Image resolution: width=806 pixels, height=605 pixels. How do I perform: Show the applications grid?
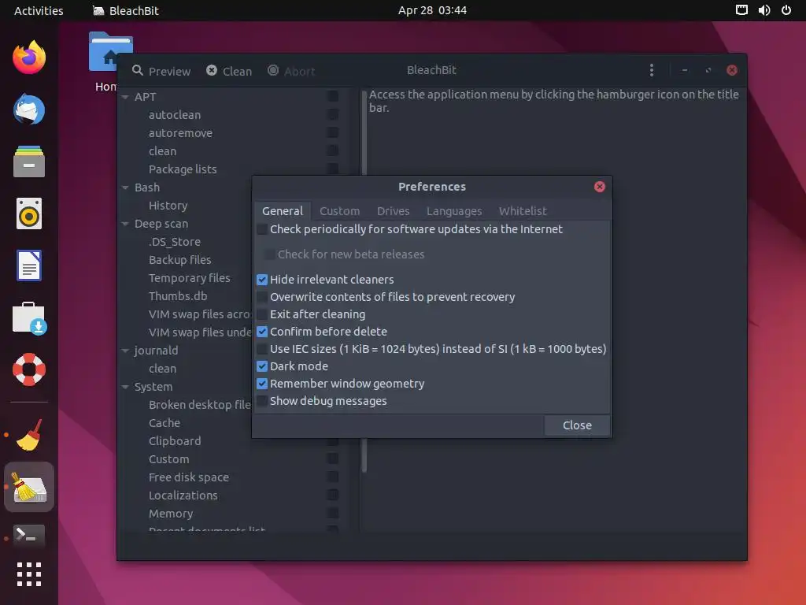29,574
